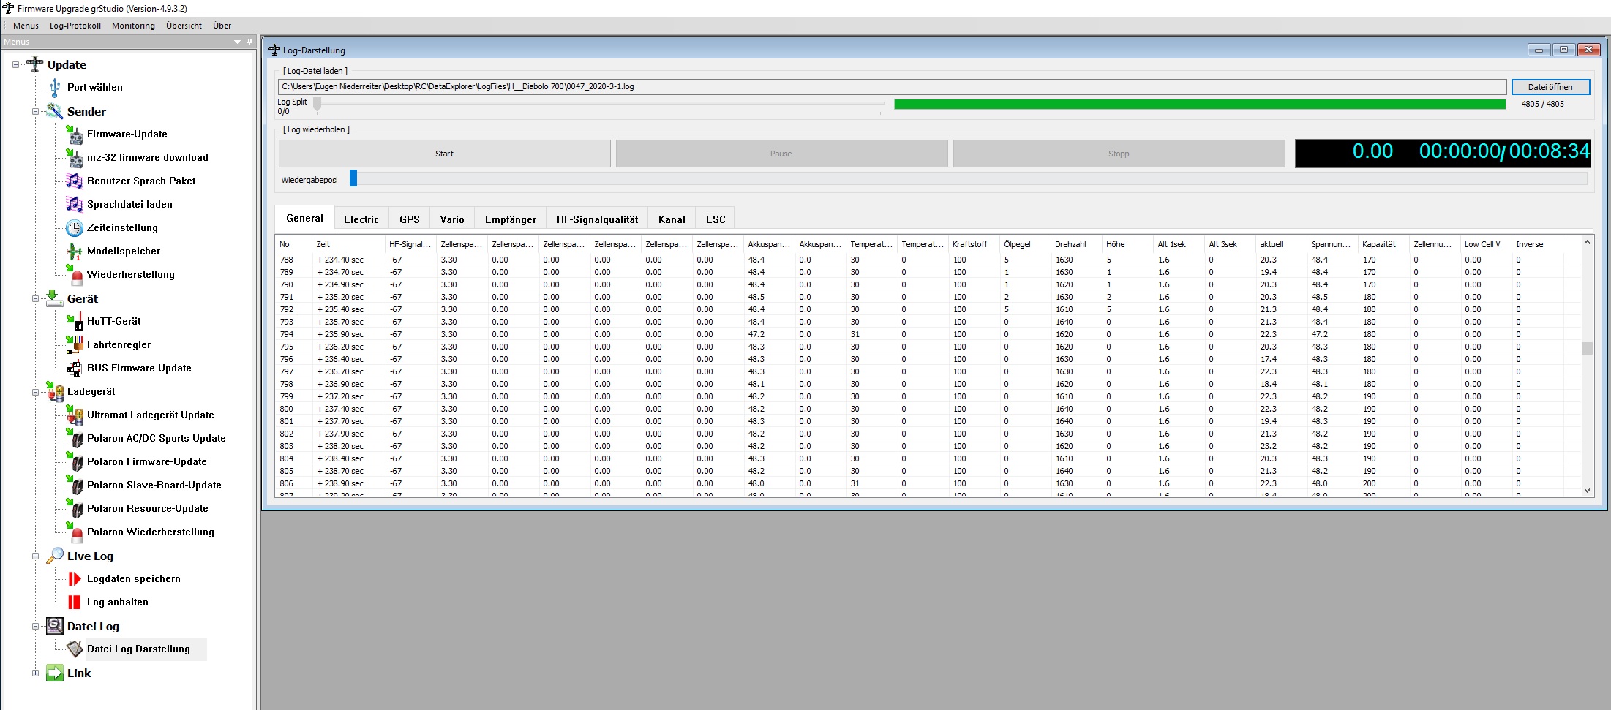The image size is (1611, 710).
Task: Click the log file path field
Action: [891, 87]
